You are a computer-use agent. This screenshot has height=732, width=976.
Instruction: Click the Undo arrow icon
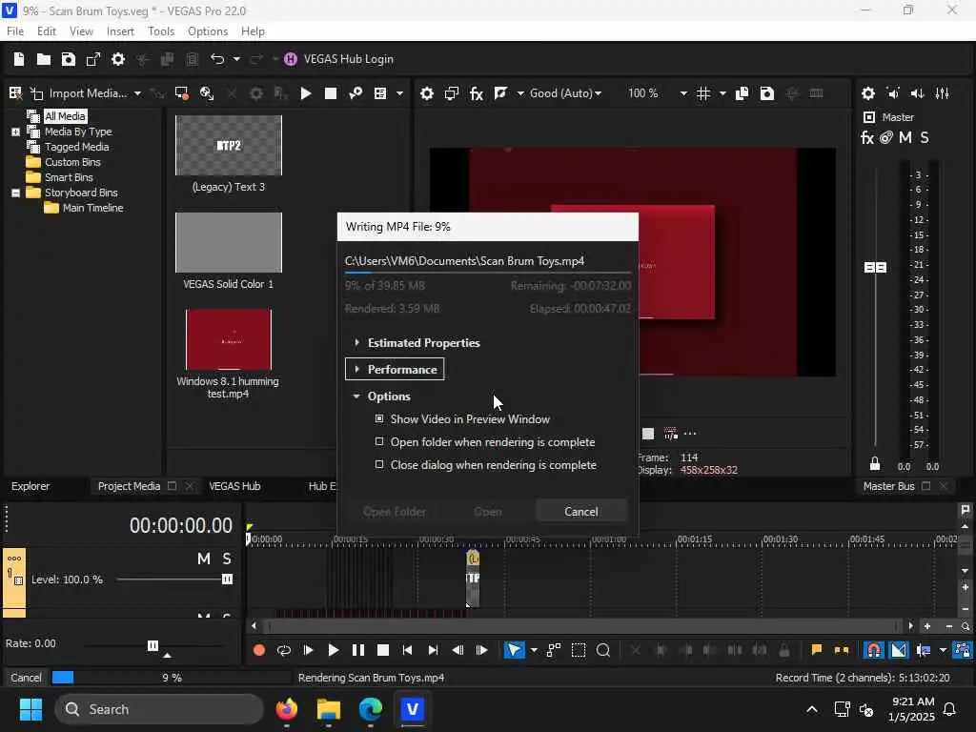[217, 59]
